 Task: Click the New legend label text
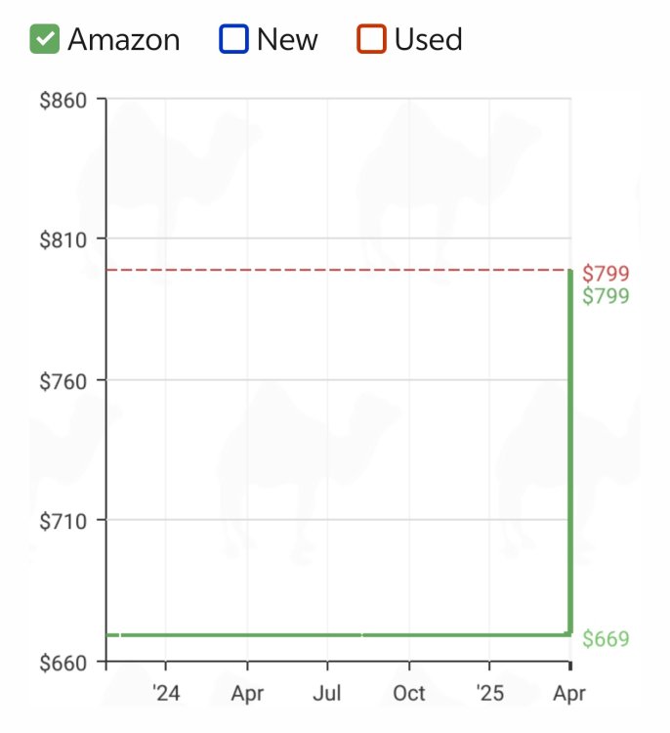pos(287,40)
